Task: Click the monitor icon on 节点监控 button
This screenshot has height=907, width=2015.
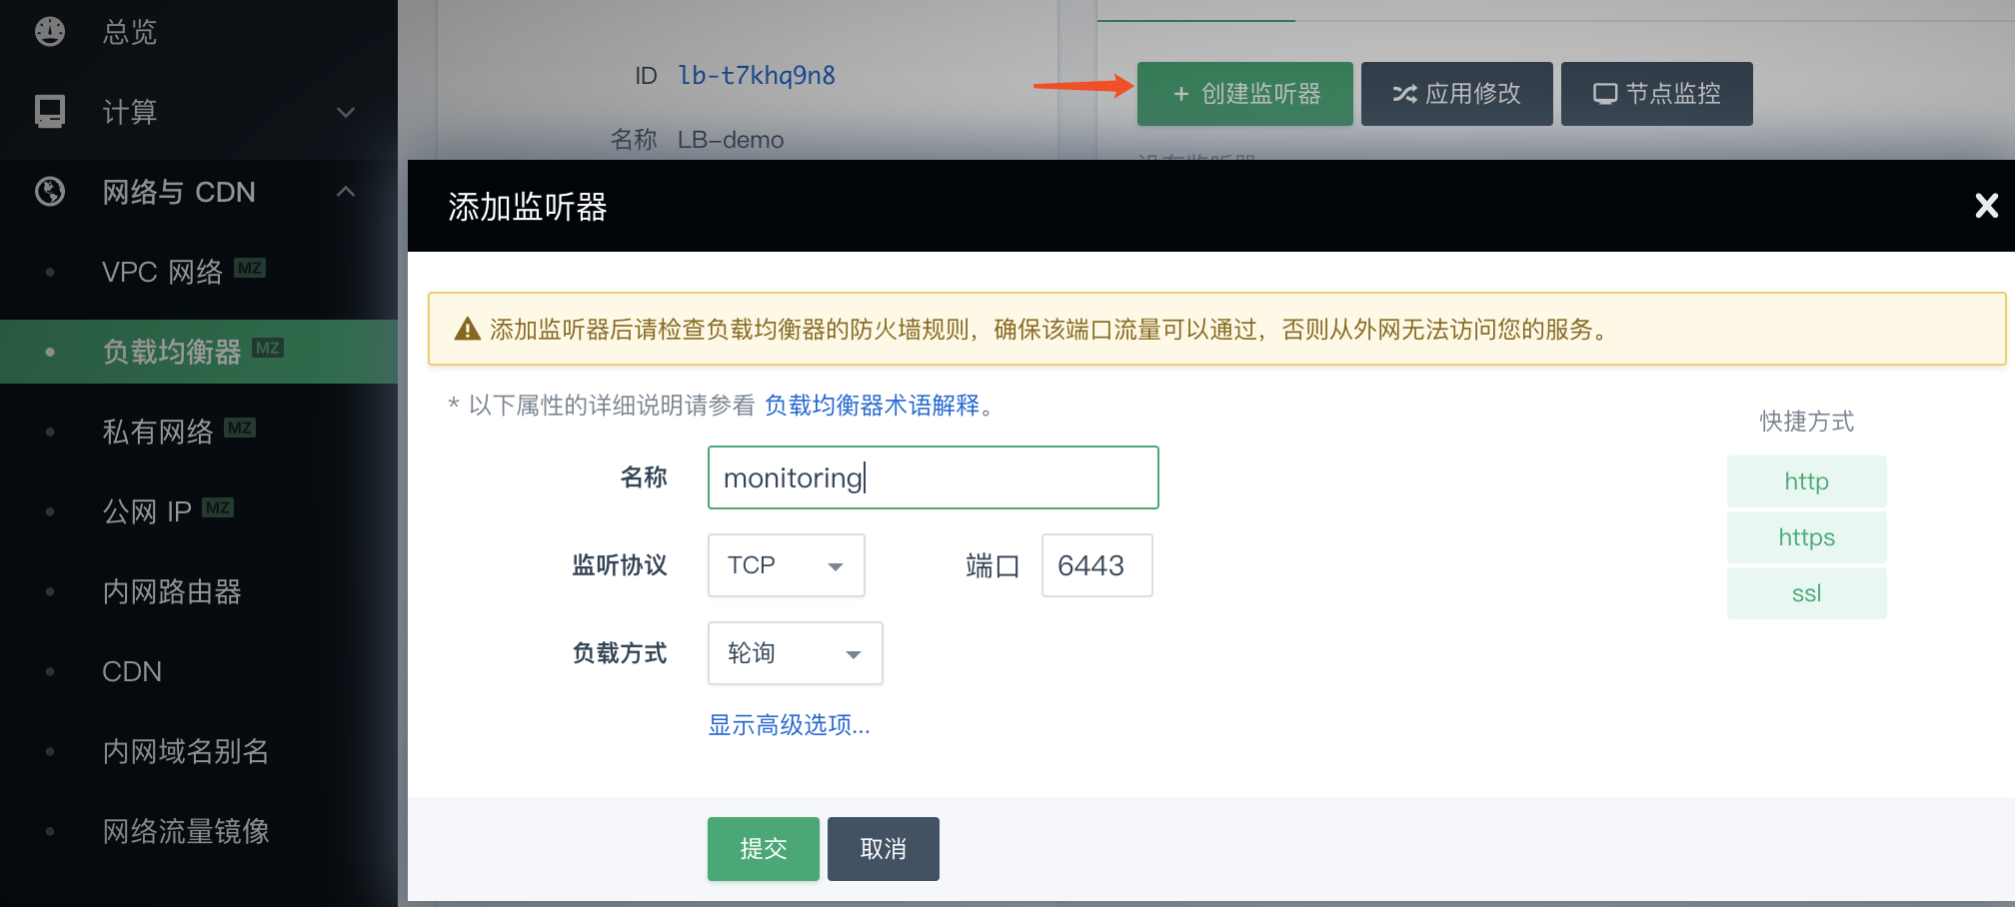Action: 1605,94
